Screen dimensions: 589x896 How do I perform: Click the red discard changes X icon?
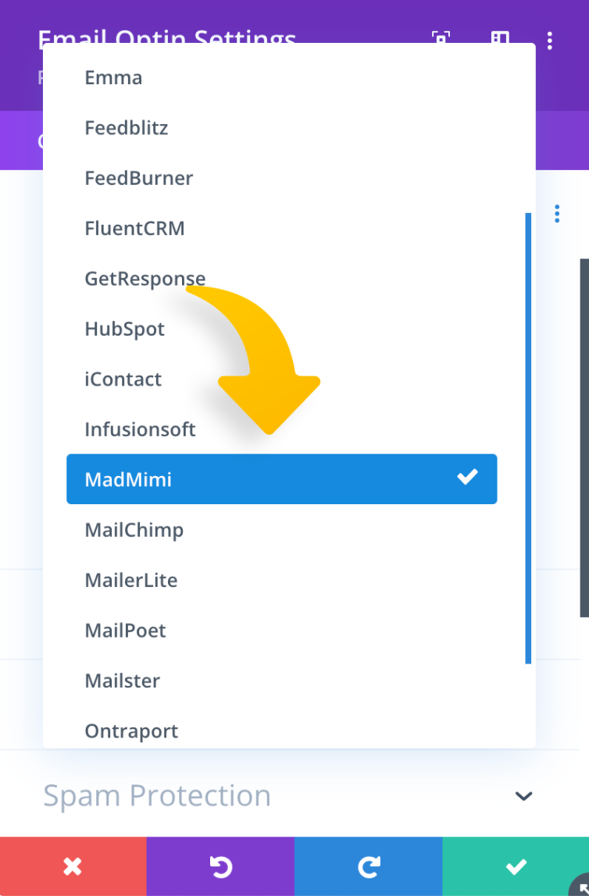73,866
